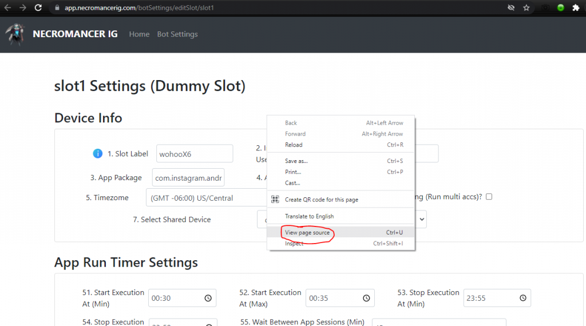
Task: Choose Forward in the context menu
Action: click(x=341, y=134)
